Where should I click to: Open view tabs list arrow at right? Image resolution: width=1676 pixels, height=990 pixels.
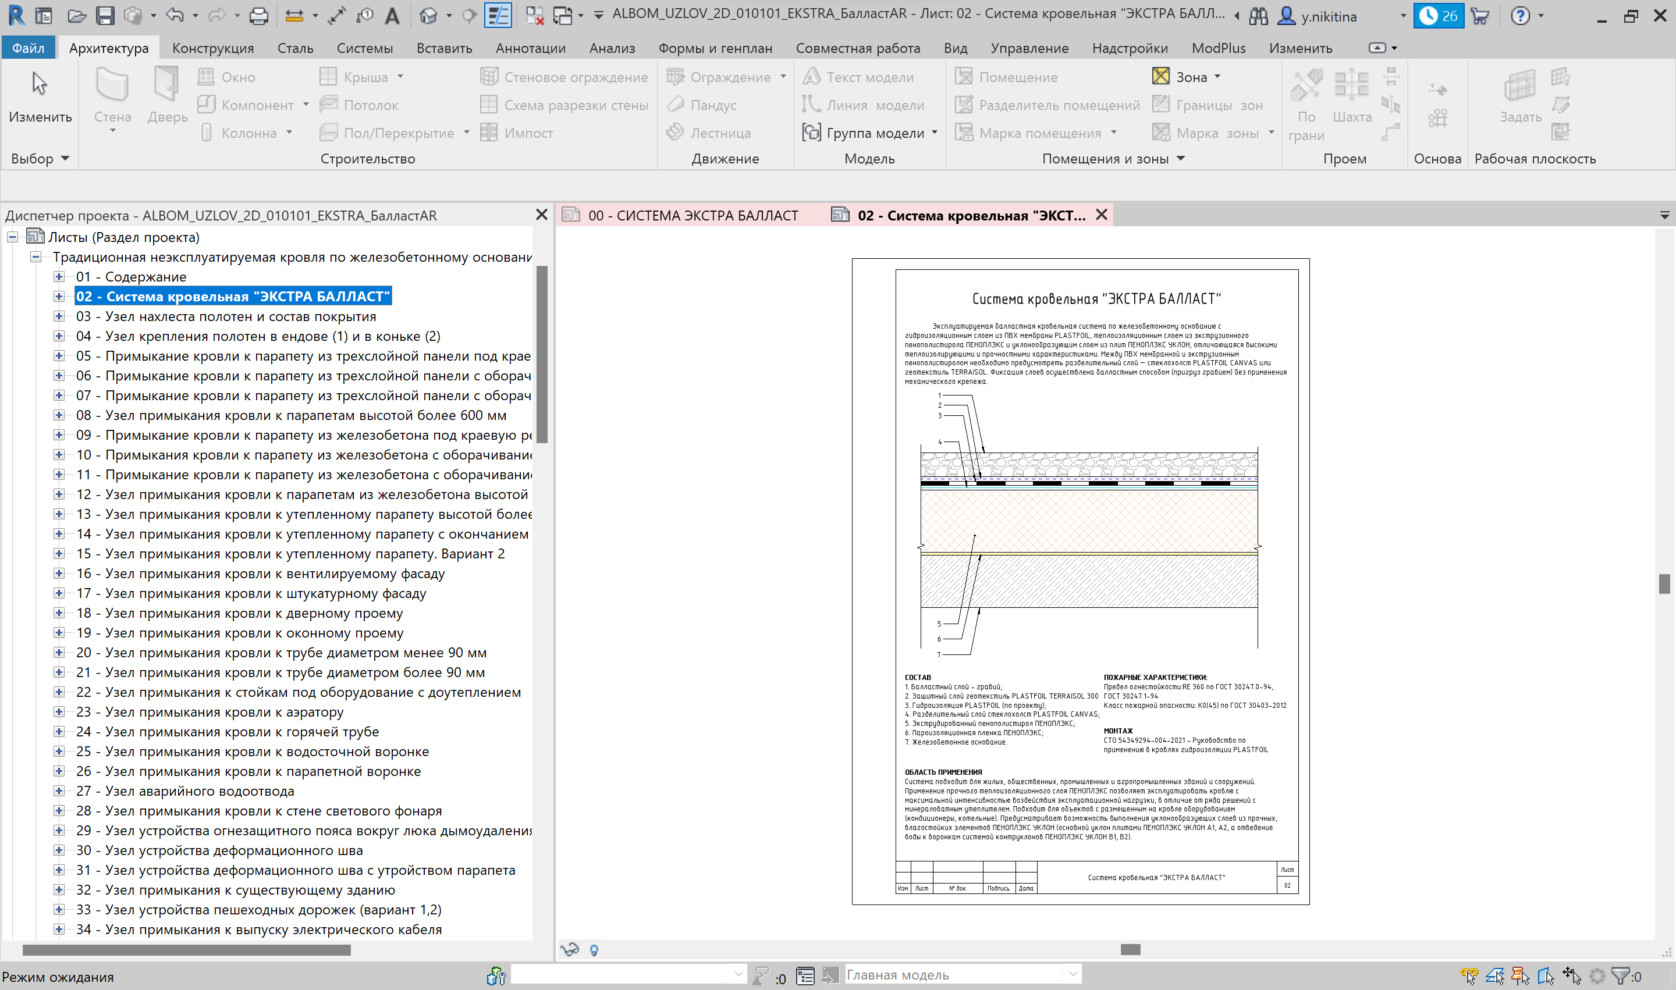(1664, 215)
